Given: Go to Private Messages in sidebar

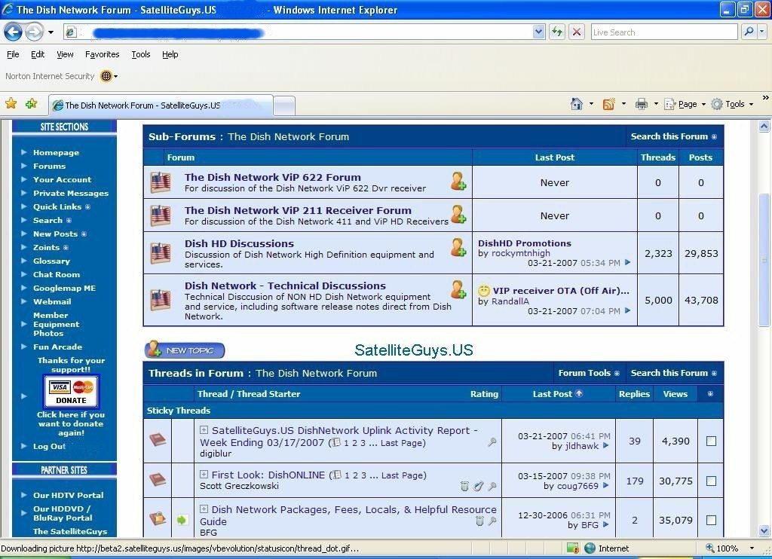Looking at the screenshot, I should (70, 193).
